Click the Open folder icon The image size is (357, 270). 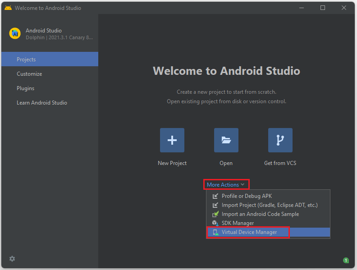tap(226, 140)
